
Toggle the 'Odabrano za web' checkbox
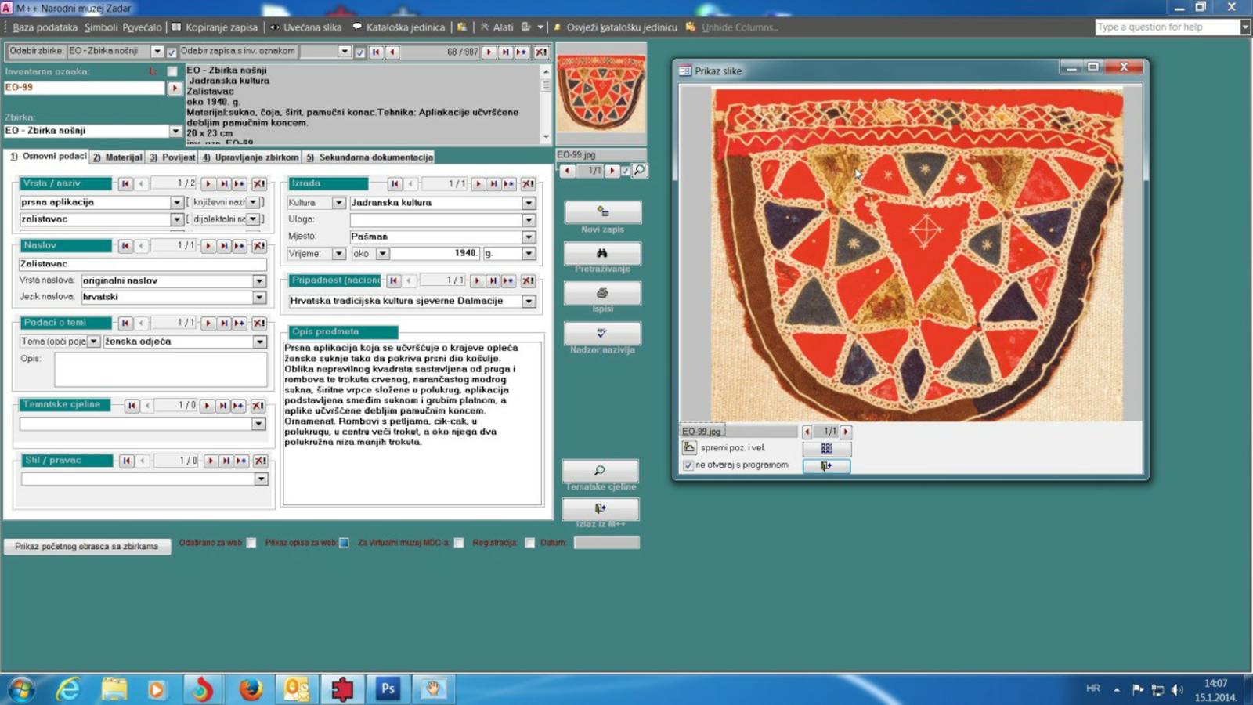(251, 543)
